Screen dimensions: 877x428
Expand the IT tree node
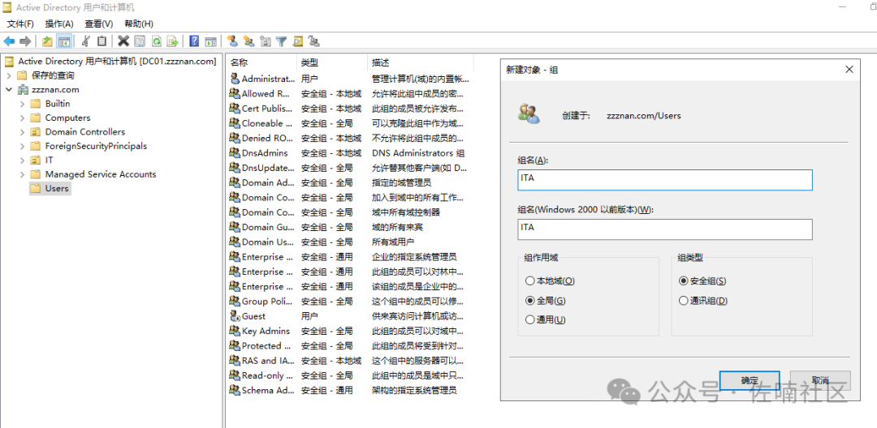click(x=23, y=160)
